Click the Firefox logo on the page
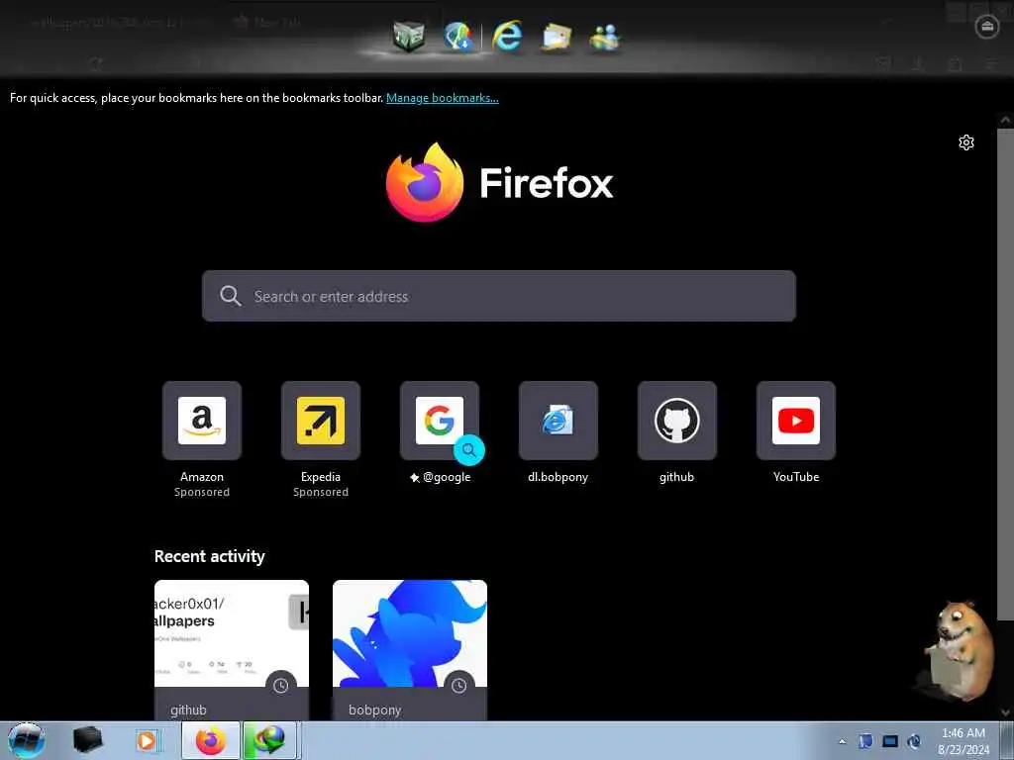The image size is (1014, 760). [x=424, y=182]
